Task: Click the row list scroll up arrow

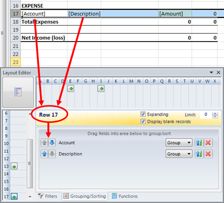Action: point(30,114)
